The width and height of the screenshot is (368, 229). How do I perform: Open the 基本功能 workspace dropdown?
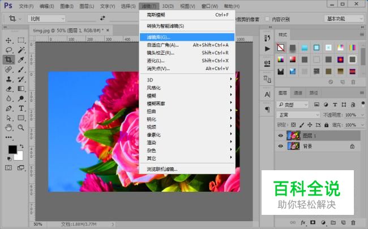344,19
